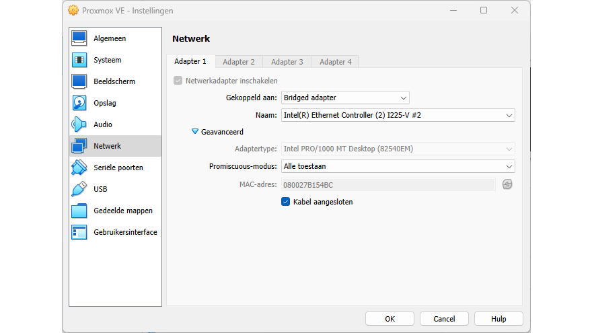Click the regenerate MAC address icon
This screenshot has width=592, height=333.
[507, 184]
